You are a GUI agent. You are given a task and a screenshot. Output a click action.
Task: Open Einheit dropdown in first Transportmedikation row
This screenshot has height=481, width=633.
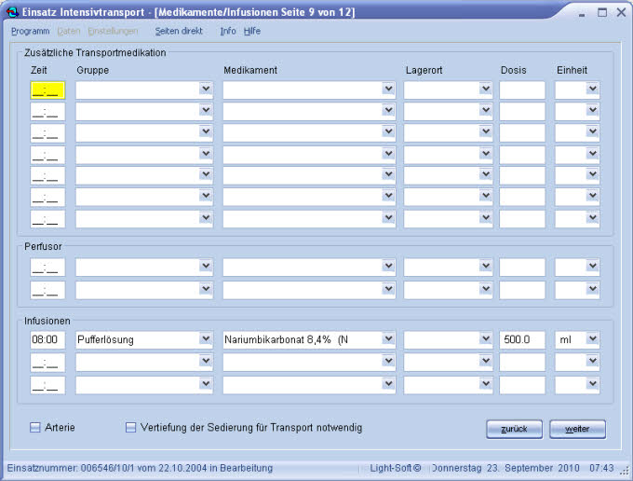[592, 89]
